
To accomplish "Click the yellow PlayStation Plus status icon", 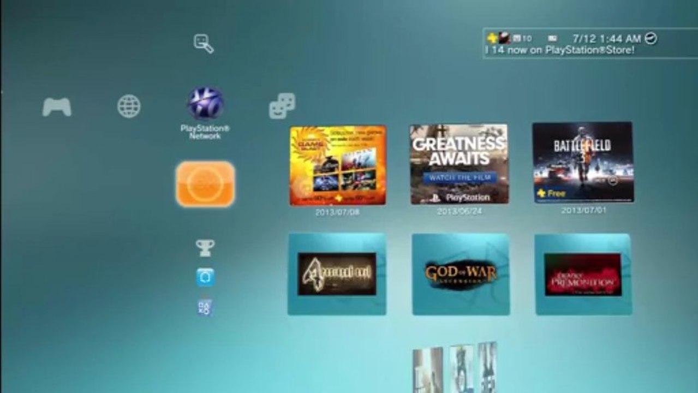I will pos(492,38).
